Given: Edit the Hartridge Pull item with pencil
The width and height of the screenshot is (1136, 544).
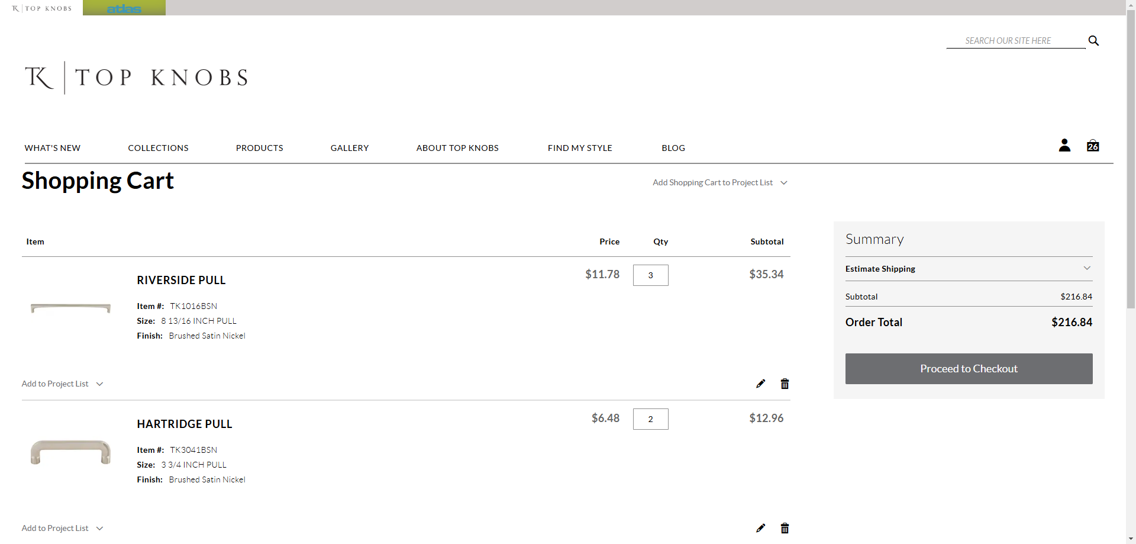Looking at the screenshot, I should point(760,528).
